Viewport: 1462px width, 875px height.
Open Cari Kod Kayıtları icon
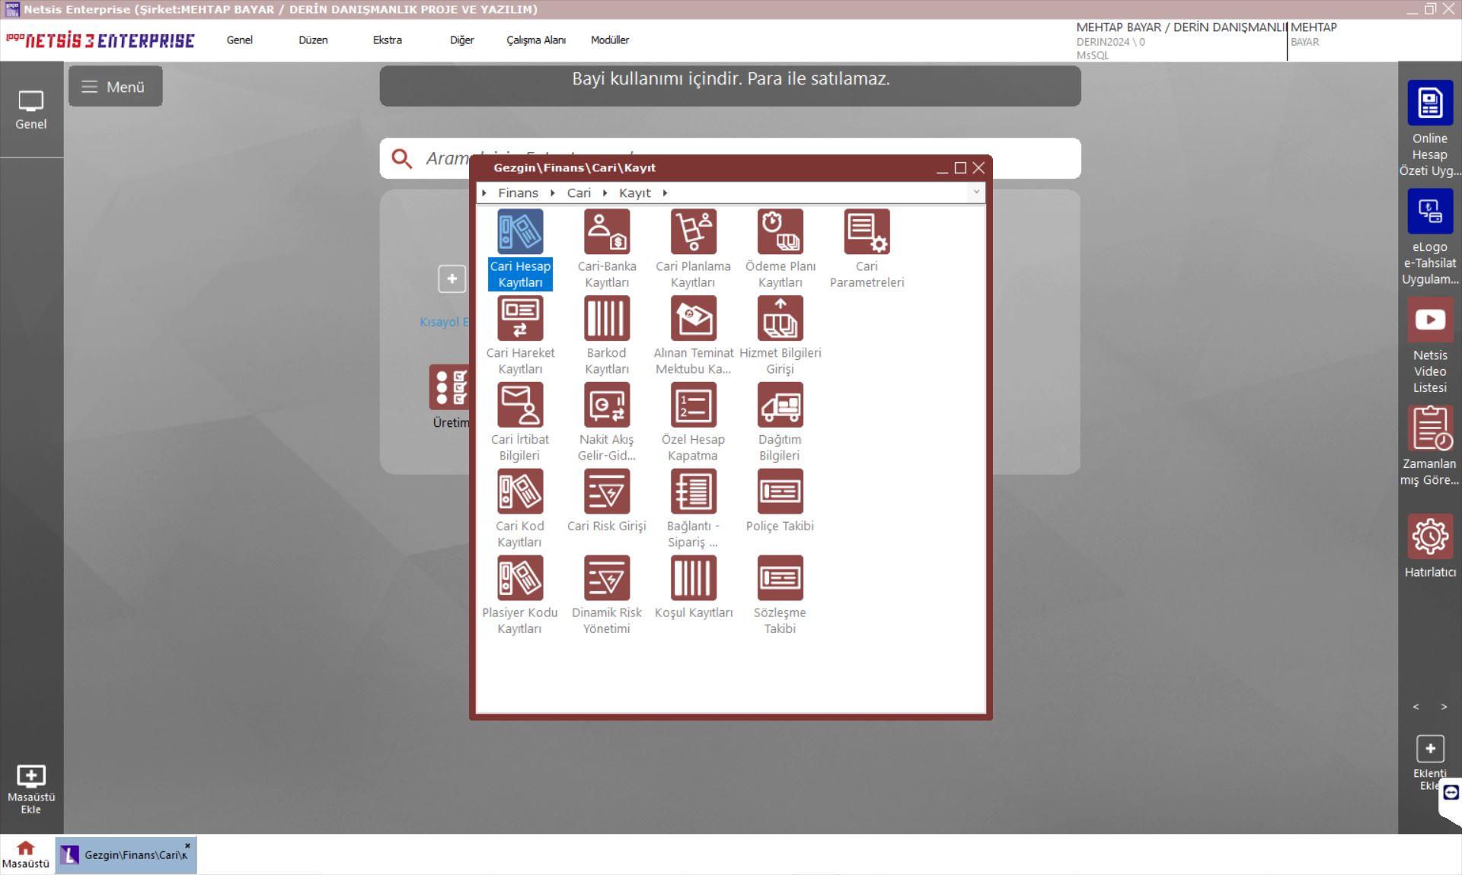point(520,492)
